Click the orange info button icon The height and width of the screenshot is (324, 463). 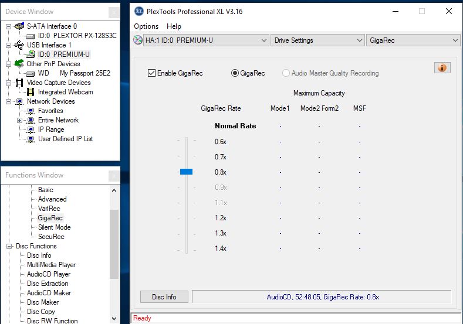click(442, 68)
